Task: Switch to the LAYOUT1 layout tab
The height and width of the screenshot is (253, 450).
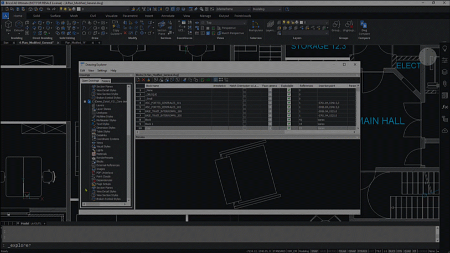Action: [x=36, y=224]
